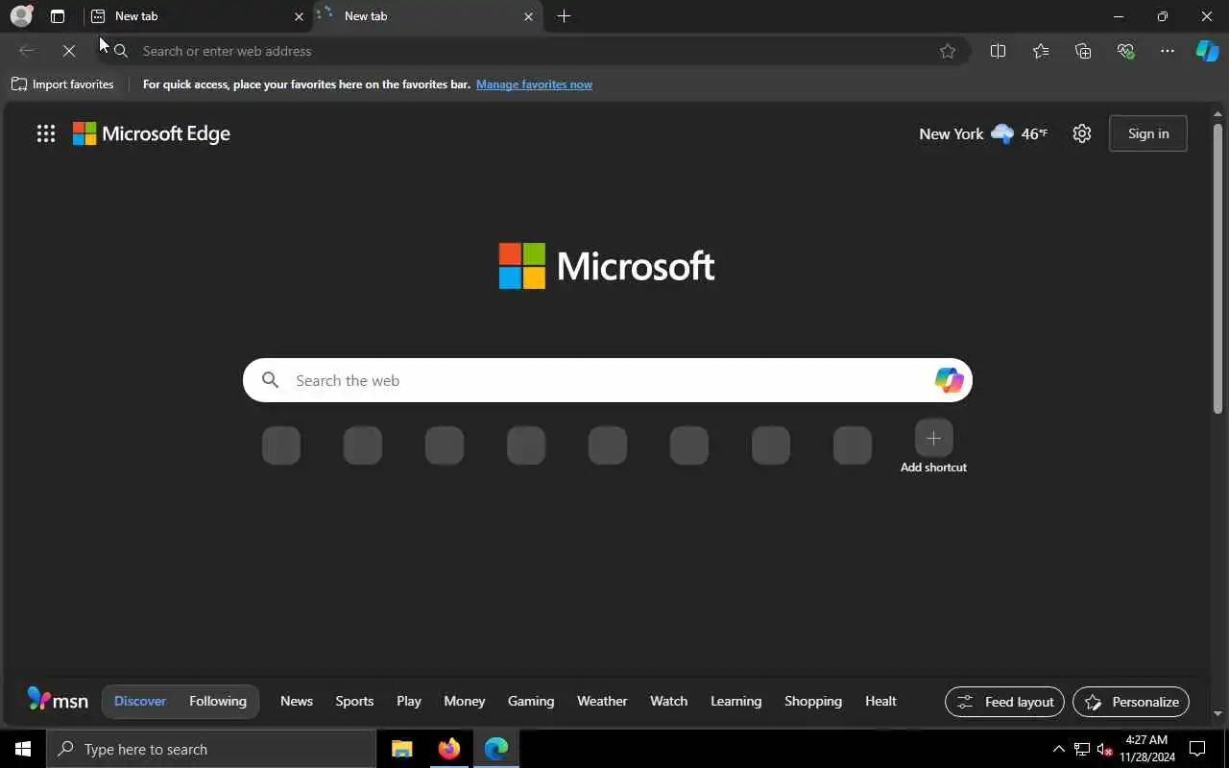Screen dimensions: 1229x768
Task: Open the News category
Action: (297, 701)
